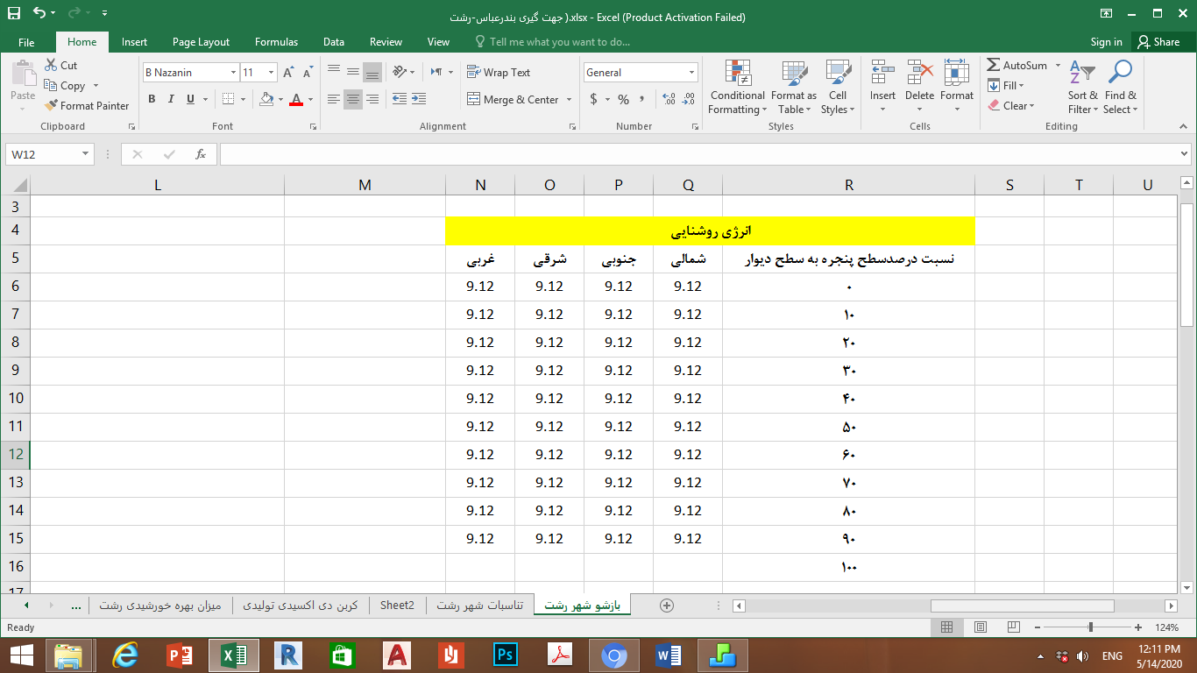Click the Save icon in the title bar
The image size is (1197, 673).
pyautogui.click(x=14, y=13)
